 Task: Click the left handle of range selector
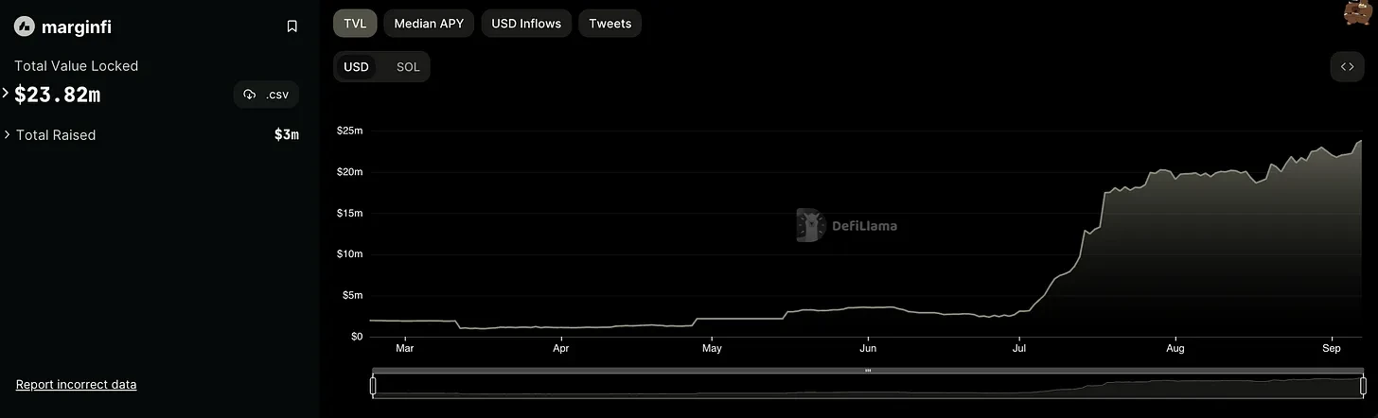pos(373,385)
